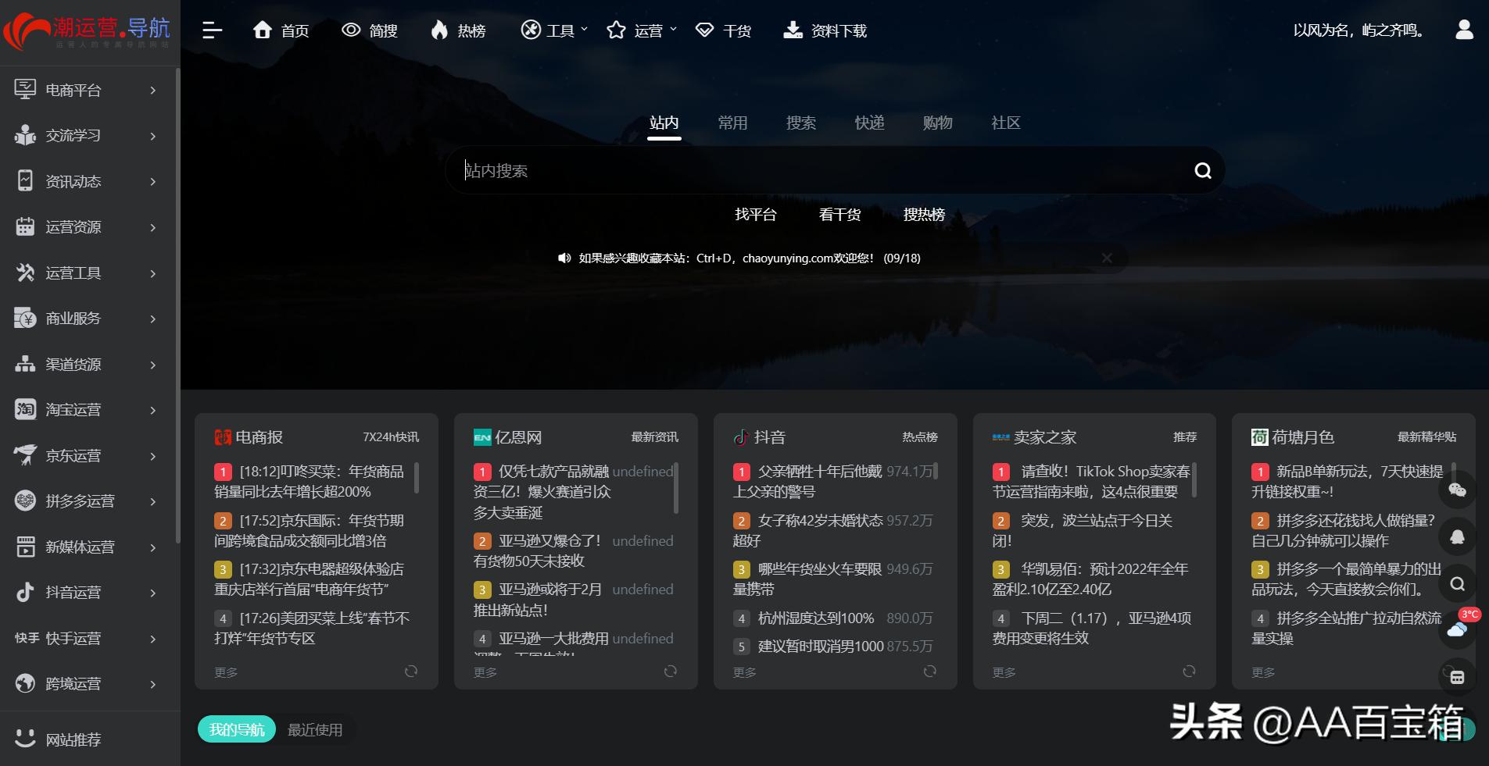This screenshot has height=766, width=1489.
Task: Select the 抖音运营 icon in sidebar
Action: coord(24,592)
